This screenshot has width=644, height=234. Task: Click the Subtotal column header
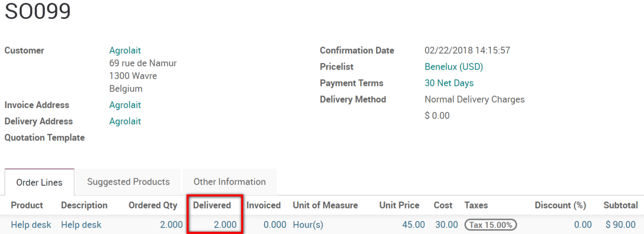click(x=621, y=205)
